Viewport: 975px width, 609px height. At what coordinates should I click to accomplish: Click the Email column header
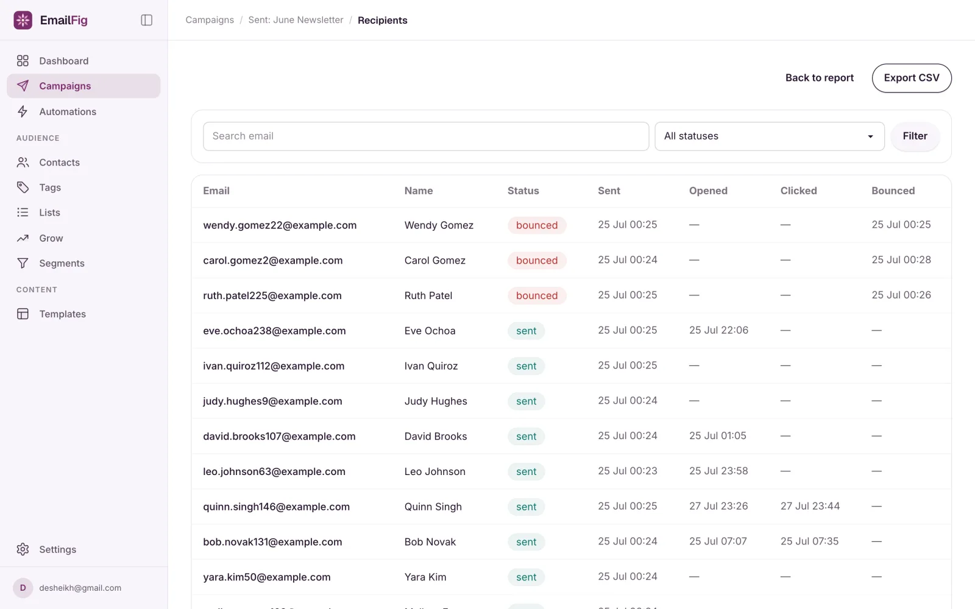(216, 191)
